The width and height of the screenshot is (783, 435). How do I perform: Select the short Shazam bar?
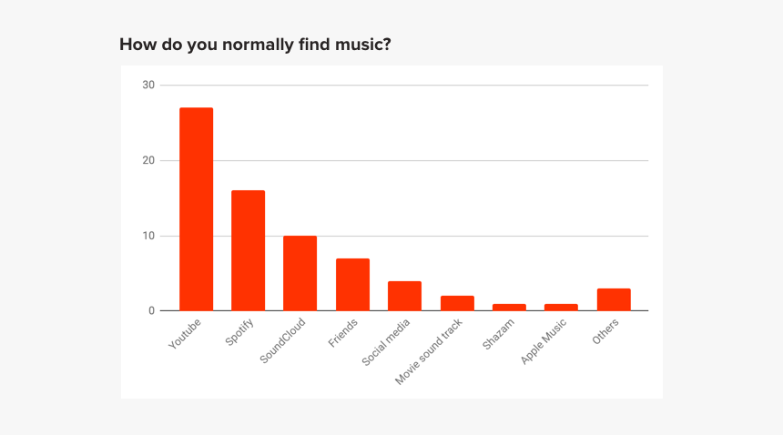509,307
